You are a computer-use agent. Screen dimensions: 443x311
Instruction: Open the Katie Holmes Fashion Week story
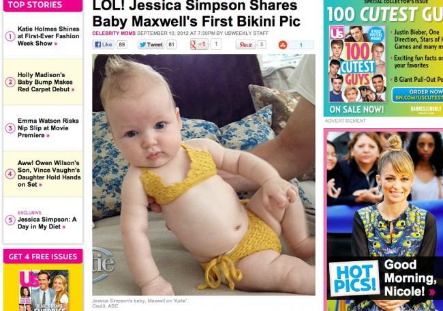pyautogui.click(x=48, y=36)
